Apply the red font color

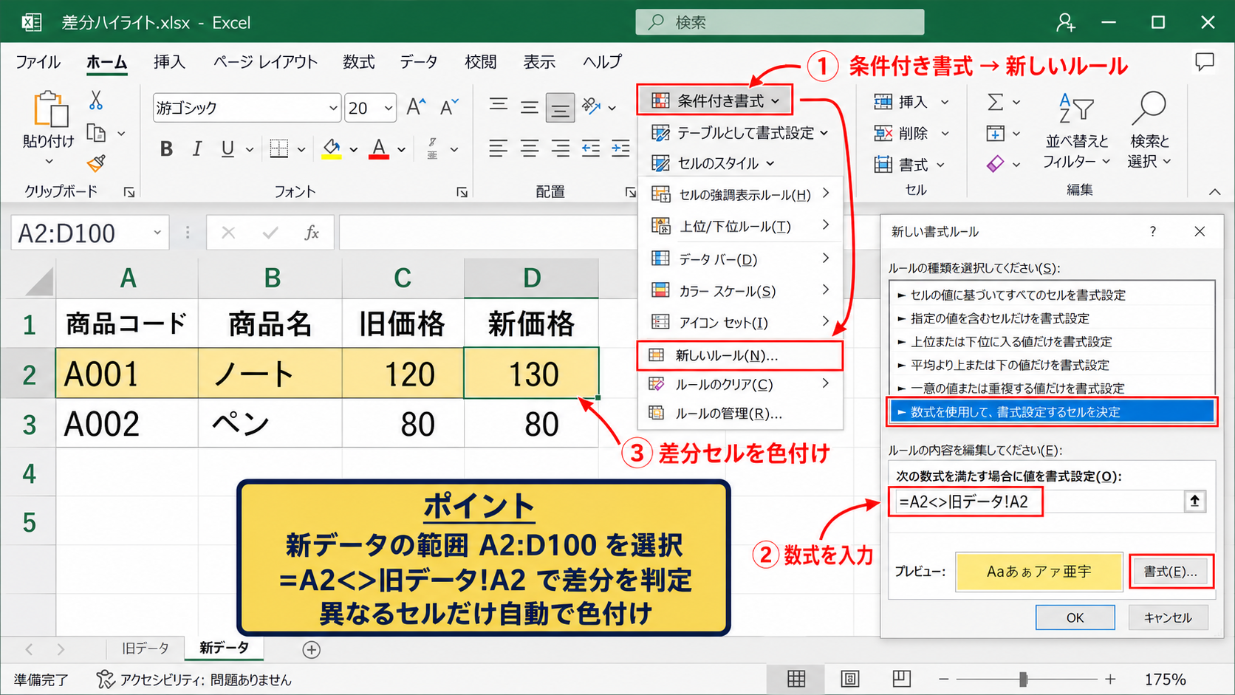[379, 149]
